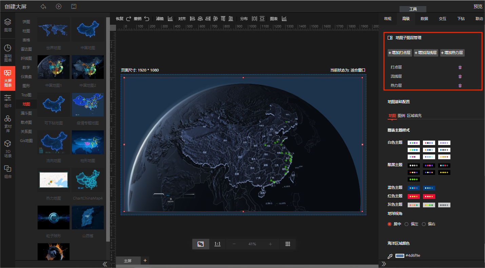
Task: Pick the third 灰色主题 theme swatch
Action: point(444,205)
